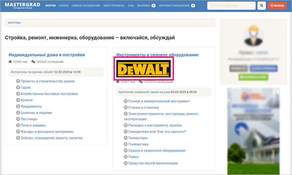This screenshot has height=175, width=292.
Task: Click the check icon beside Пайка
Action: pyautogui.click(x=126, y=157)
